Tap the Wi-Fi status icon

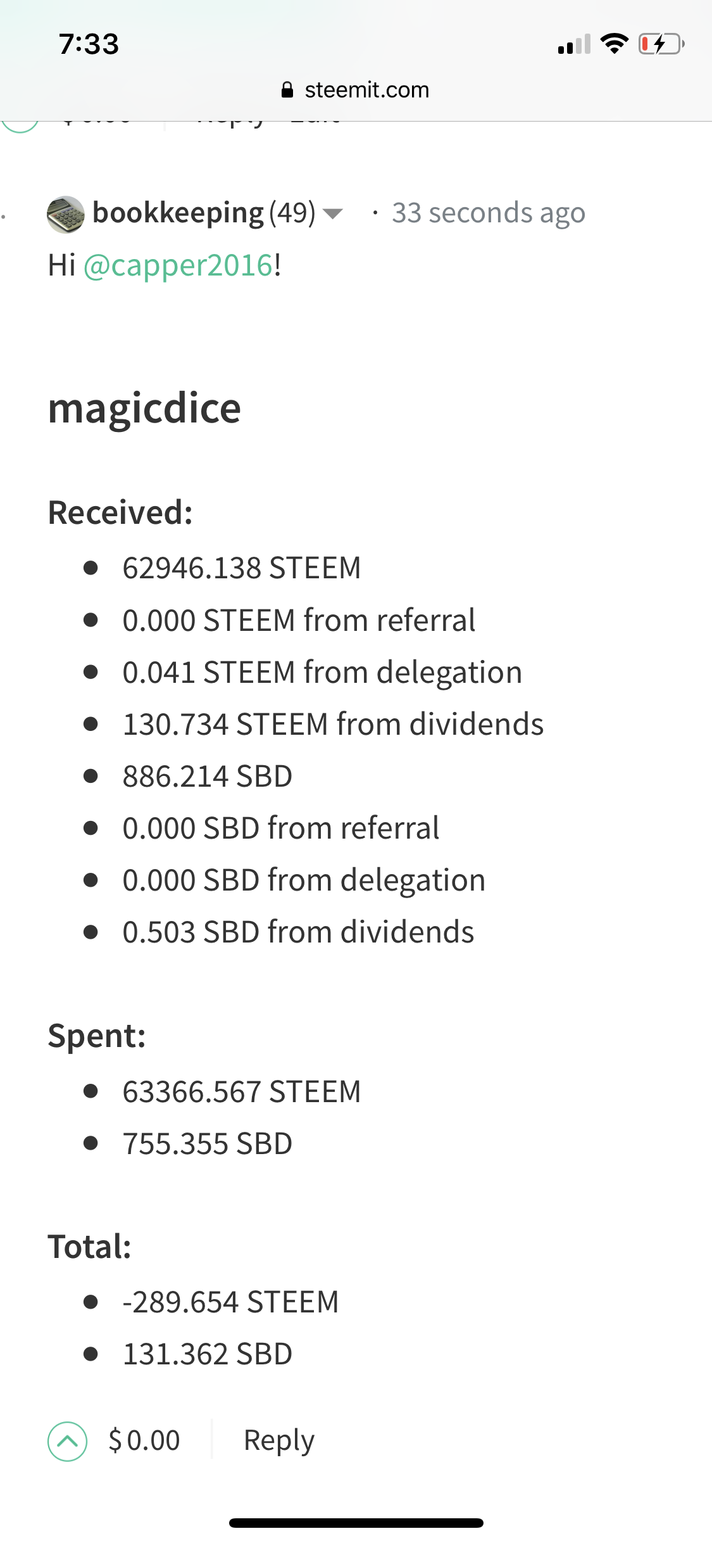(614, 44)
